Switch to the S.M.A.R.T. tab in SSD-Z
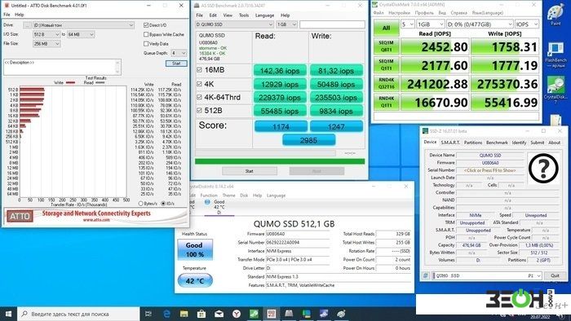The image size is (571, 321). 450,143
